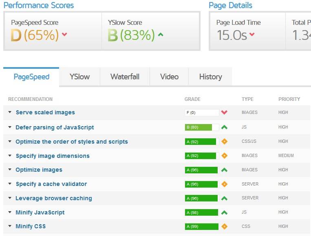This screenshot has height=236, width=311.
Task: Expand the Serve scaled images recommendation triangle
Action: coord(10,112)
